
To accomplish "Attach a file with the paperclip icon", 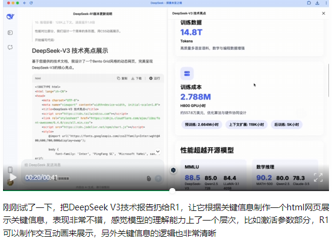I will (x=149, y=178).
